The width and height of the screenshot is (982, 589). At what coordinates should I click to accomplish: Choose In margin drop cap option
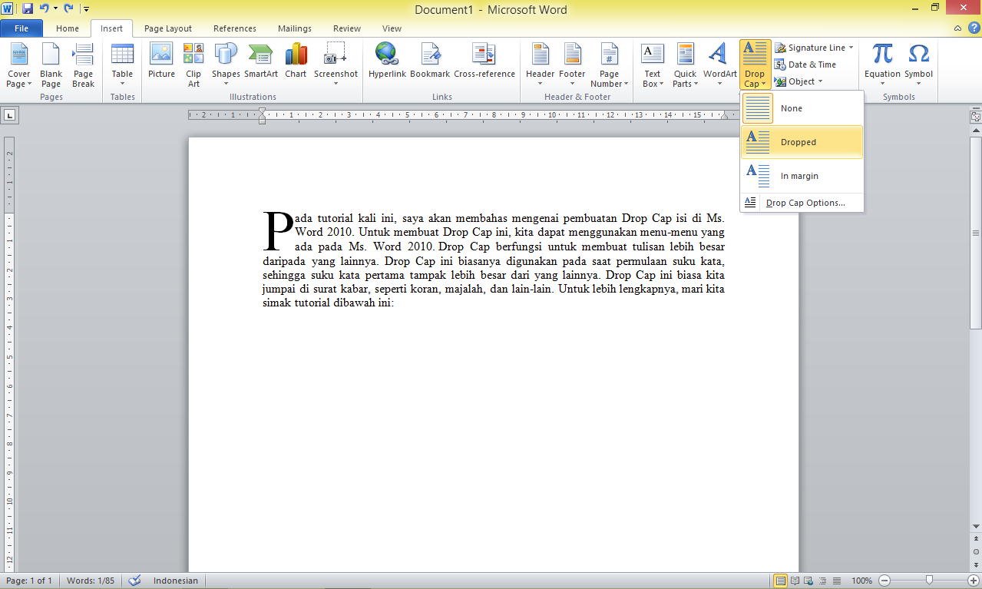[x=802, y=176]
